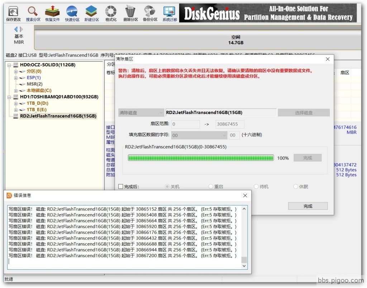The height and width of the screenshot is (288, 367).
Task: Click error line starting at sector 30865152
Action: tap(123, 209)
